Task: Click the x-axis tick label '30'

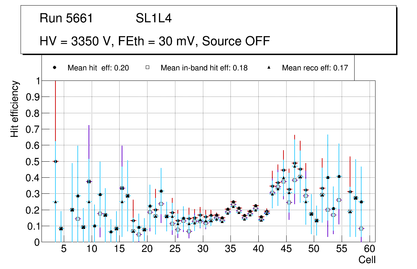Action: [203, 249]
